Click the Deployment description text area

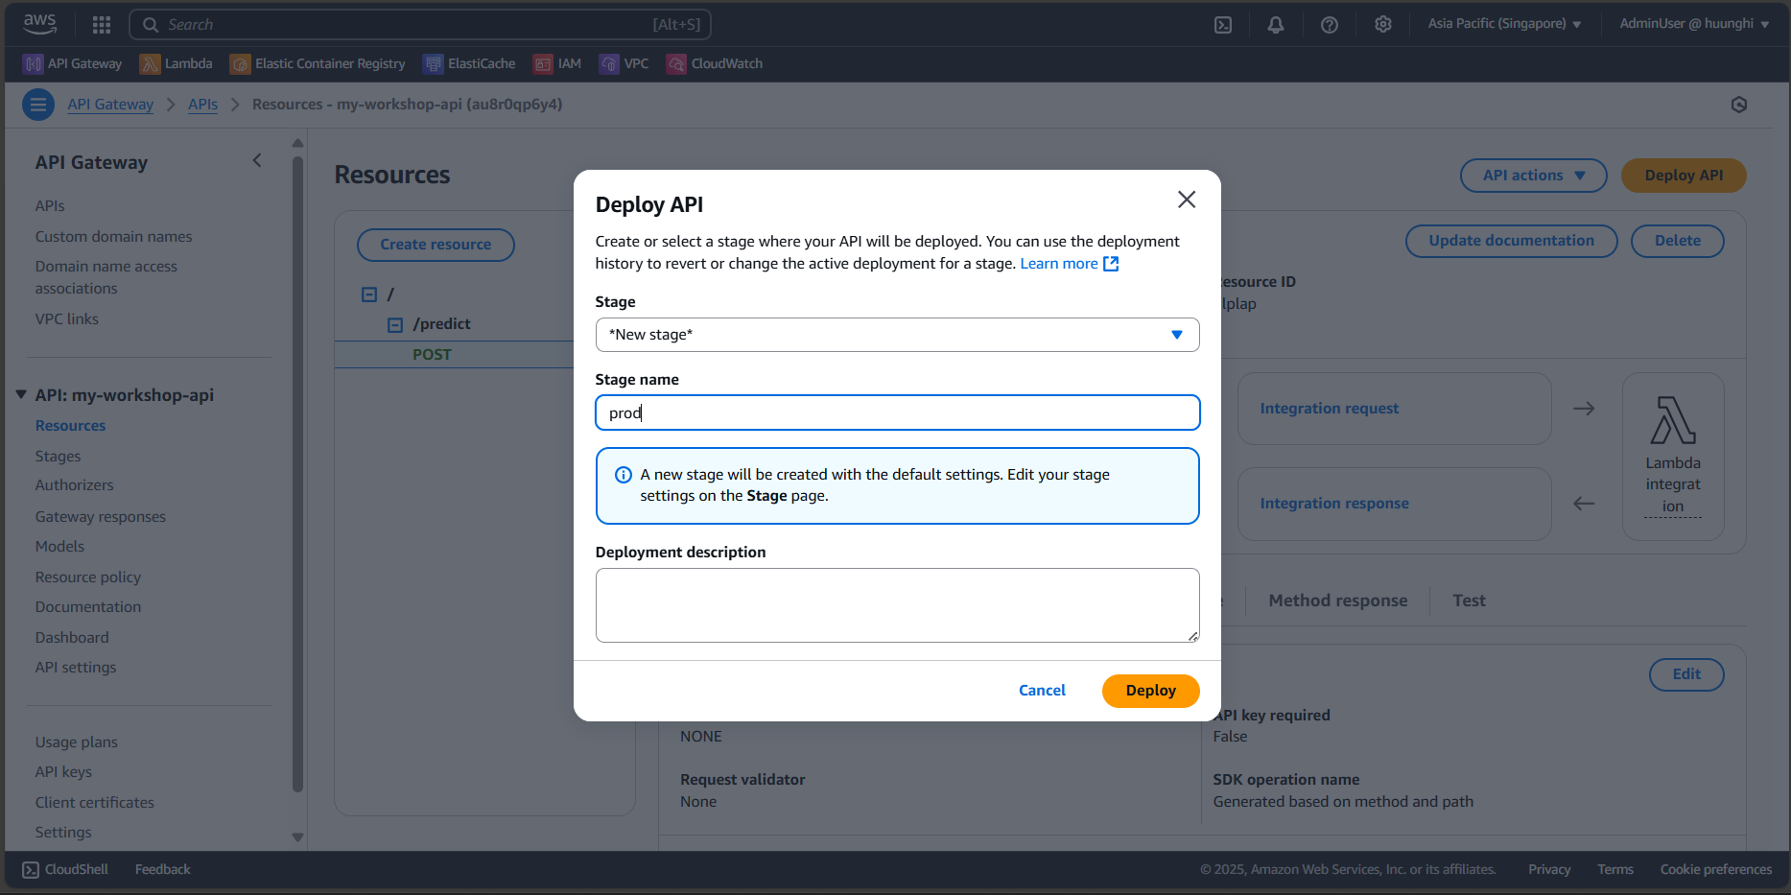[897, 605]
